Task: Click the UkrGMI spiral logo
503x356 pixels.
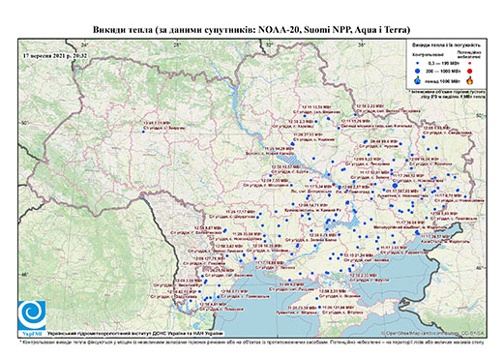Action: 32,315
